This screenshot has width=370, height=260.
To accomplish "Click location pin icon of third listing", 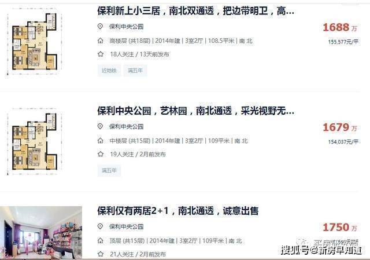I will (100, 226).
